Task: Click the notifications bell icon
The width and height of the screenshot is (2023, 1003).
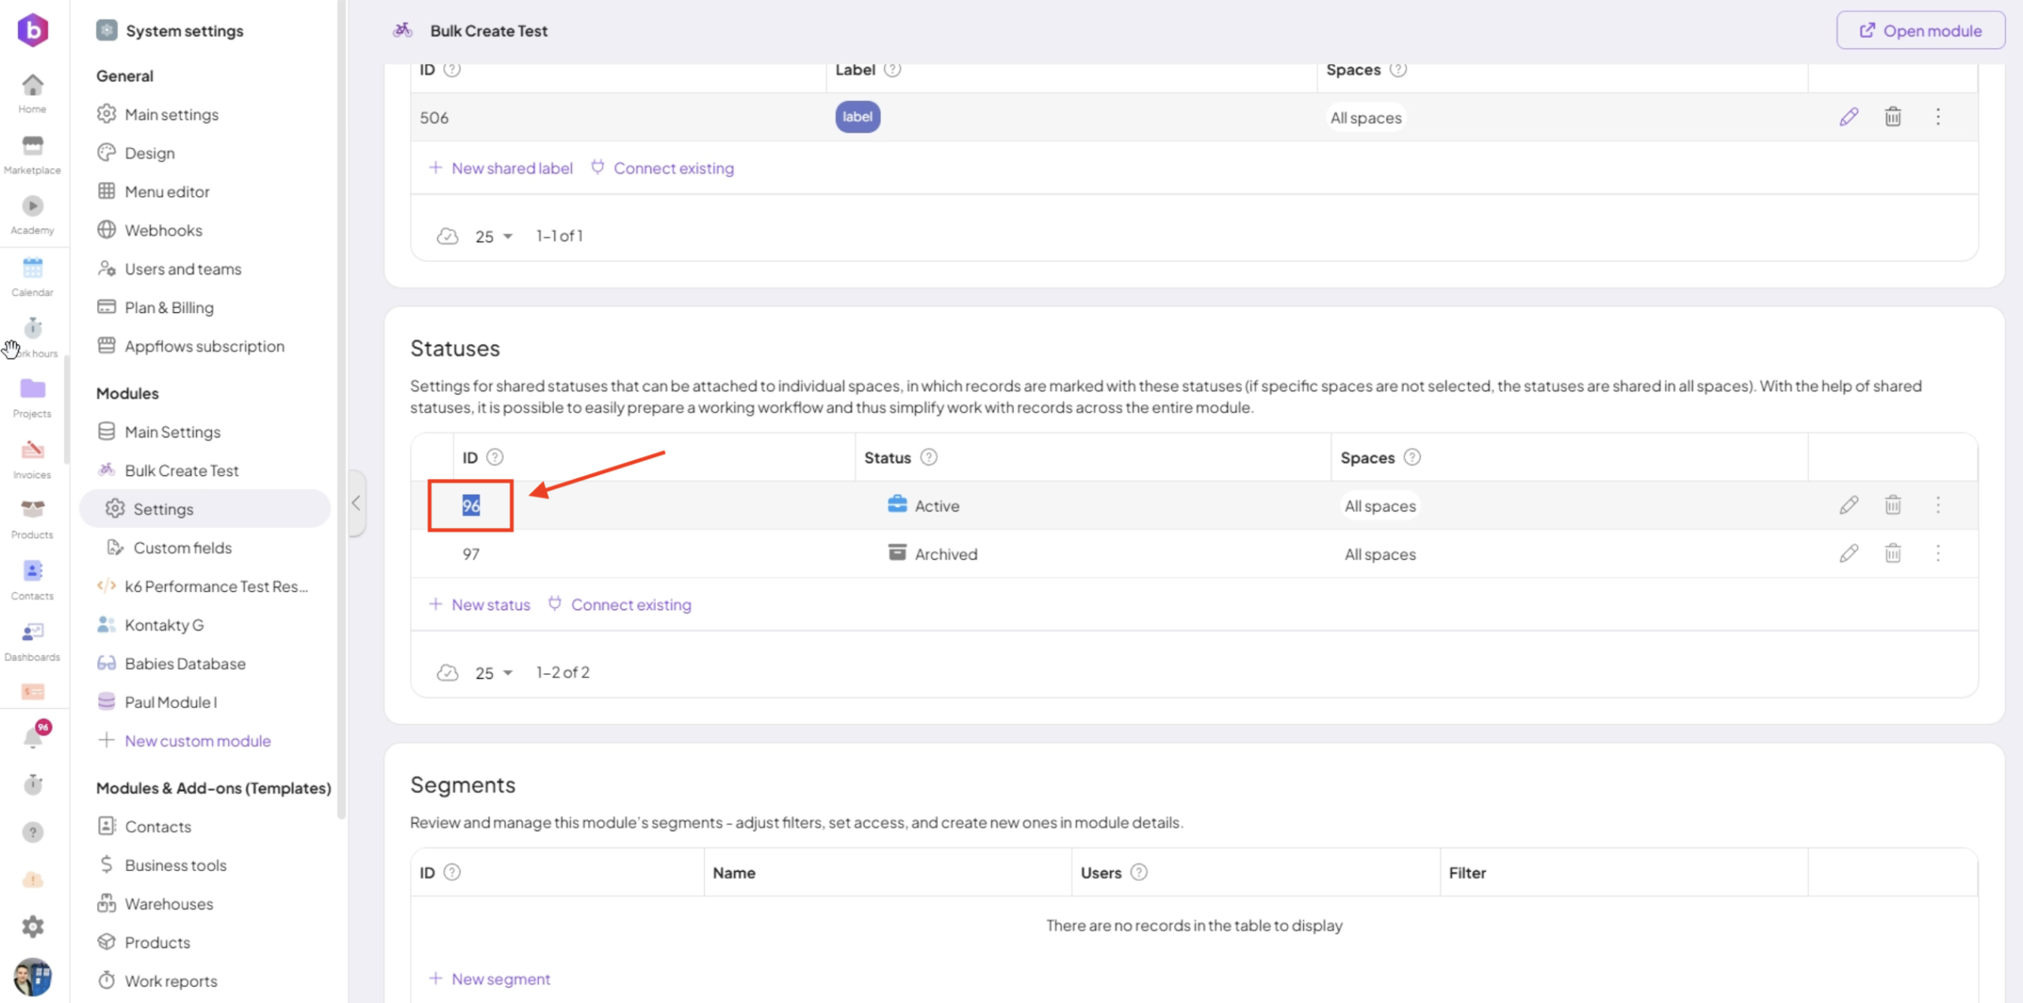Action: point(32,737)
